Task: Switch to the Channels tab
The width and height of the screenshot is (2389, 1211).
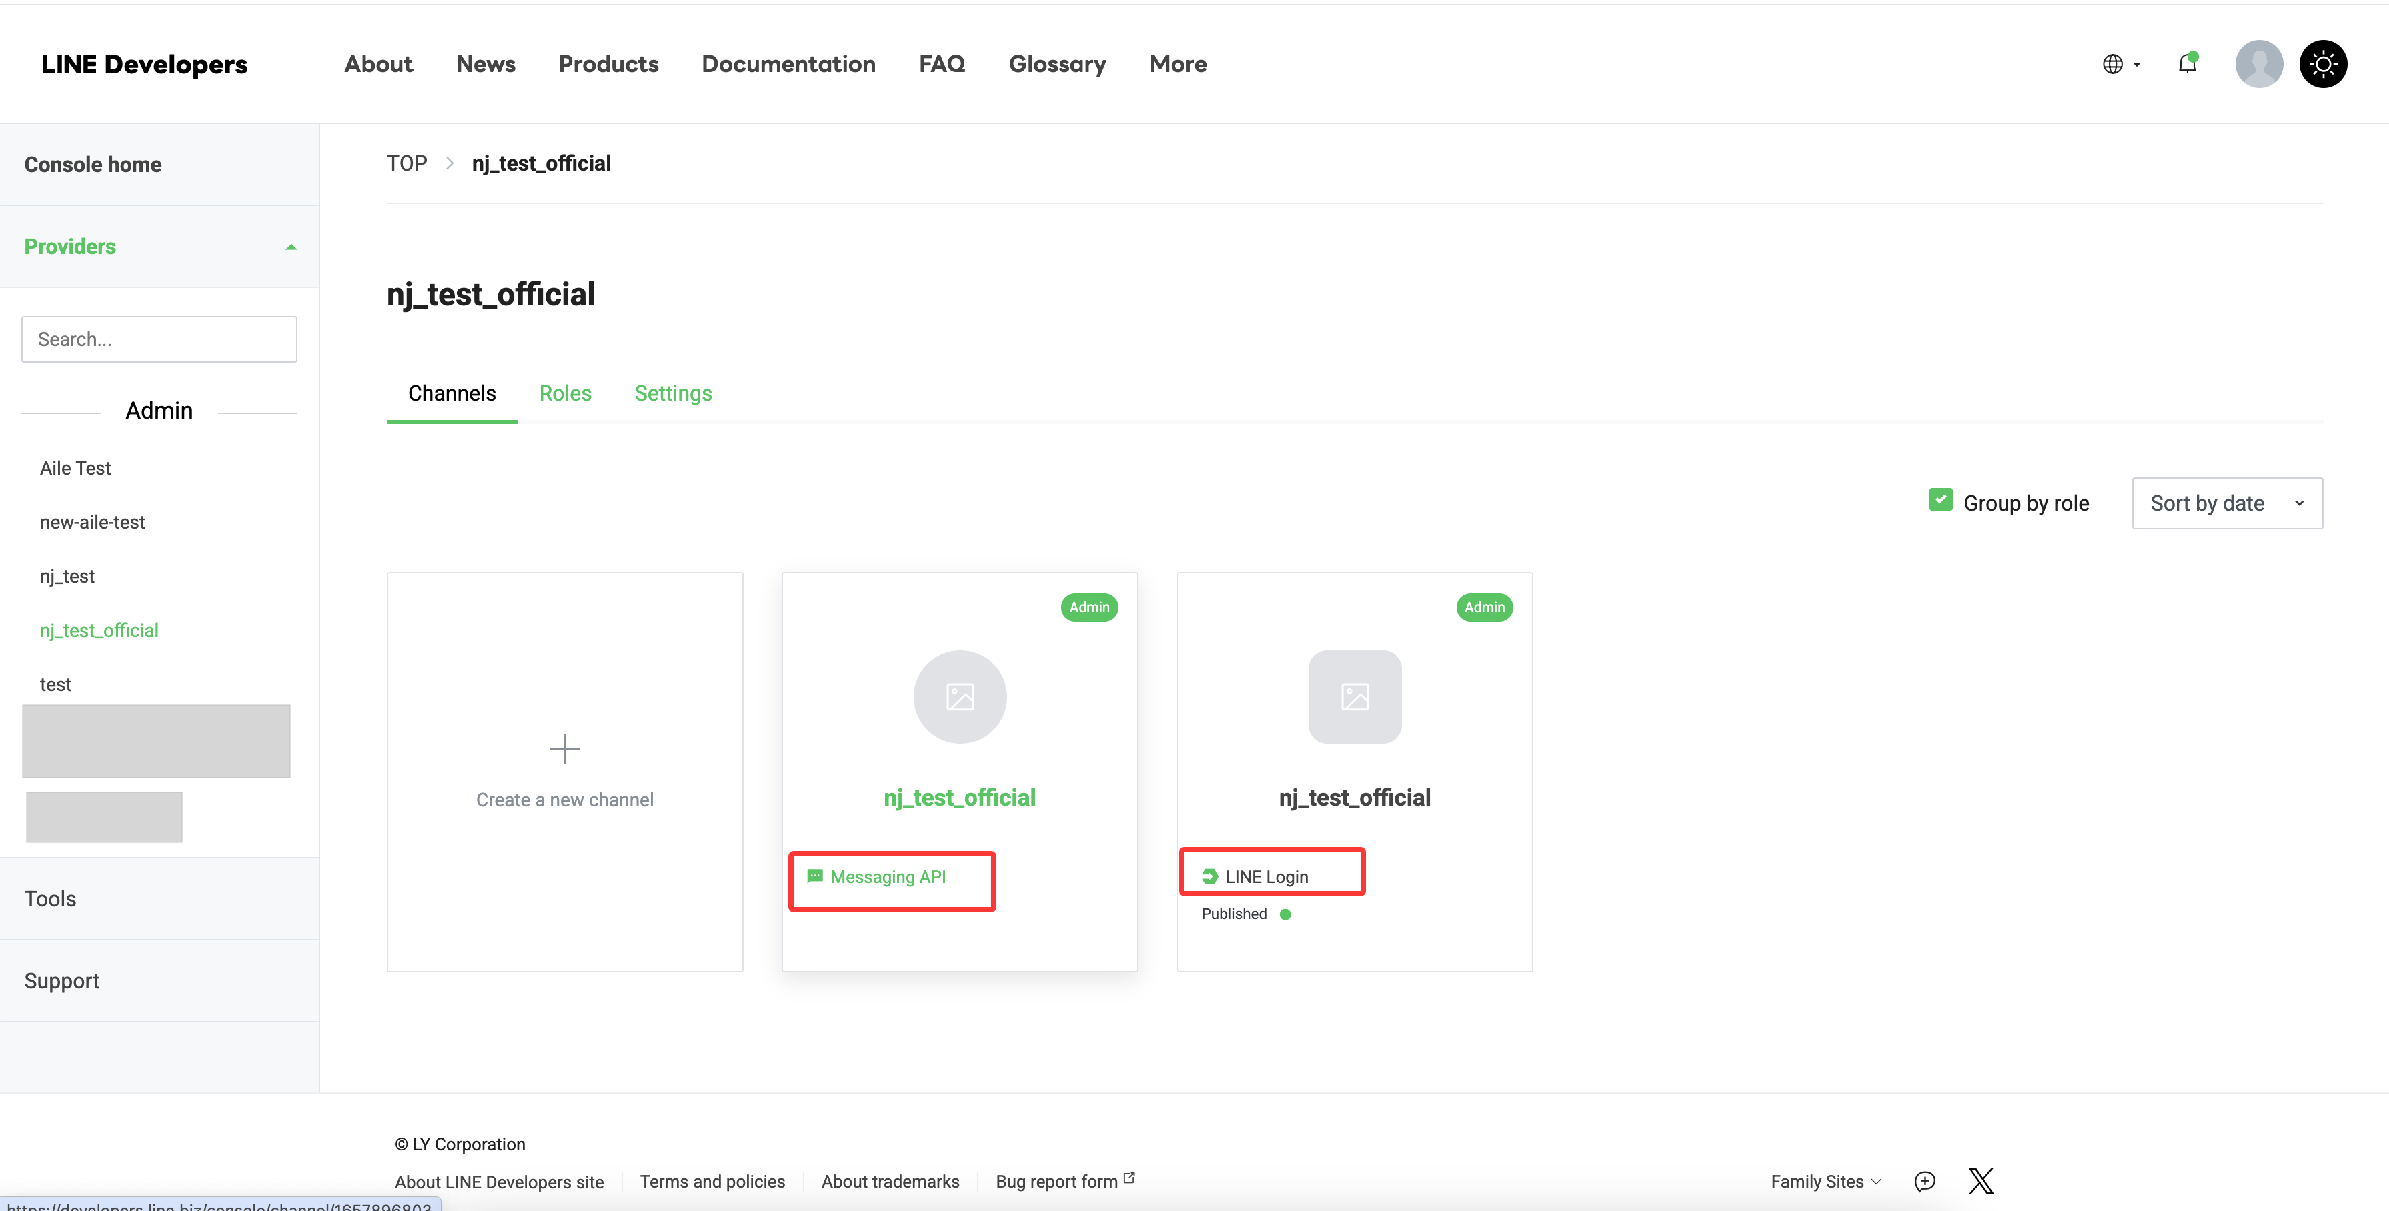Action: tap(452, 393)
